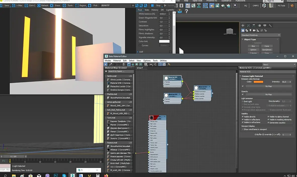
Task: Select the arrow Select tool in Slate toolbar
Action: pos(106,65)
